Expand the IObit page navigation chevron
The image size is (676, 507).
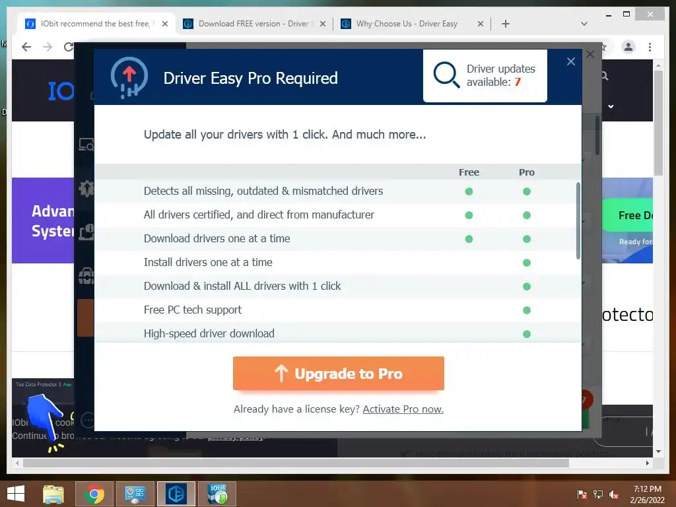pyautogui.click(x=611, y=106)
